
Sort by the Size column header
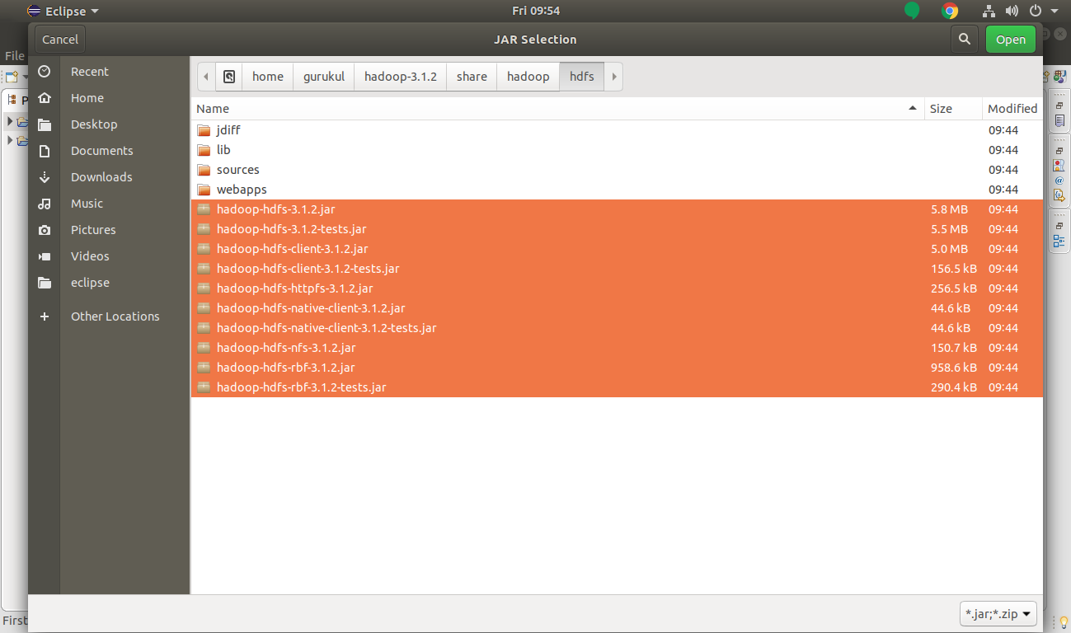pyautogui.click(x=953, y=109)
